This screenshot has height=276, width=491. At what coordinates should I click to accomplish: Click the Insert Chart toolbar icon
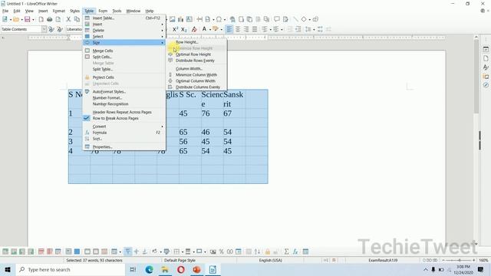pos(181,19)
